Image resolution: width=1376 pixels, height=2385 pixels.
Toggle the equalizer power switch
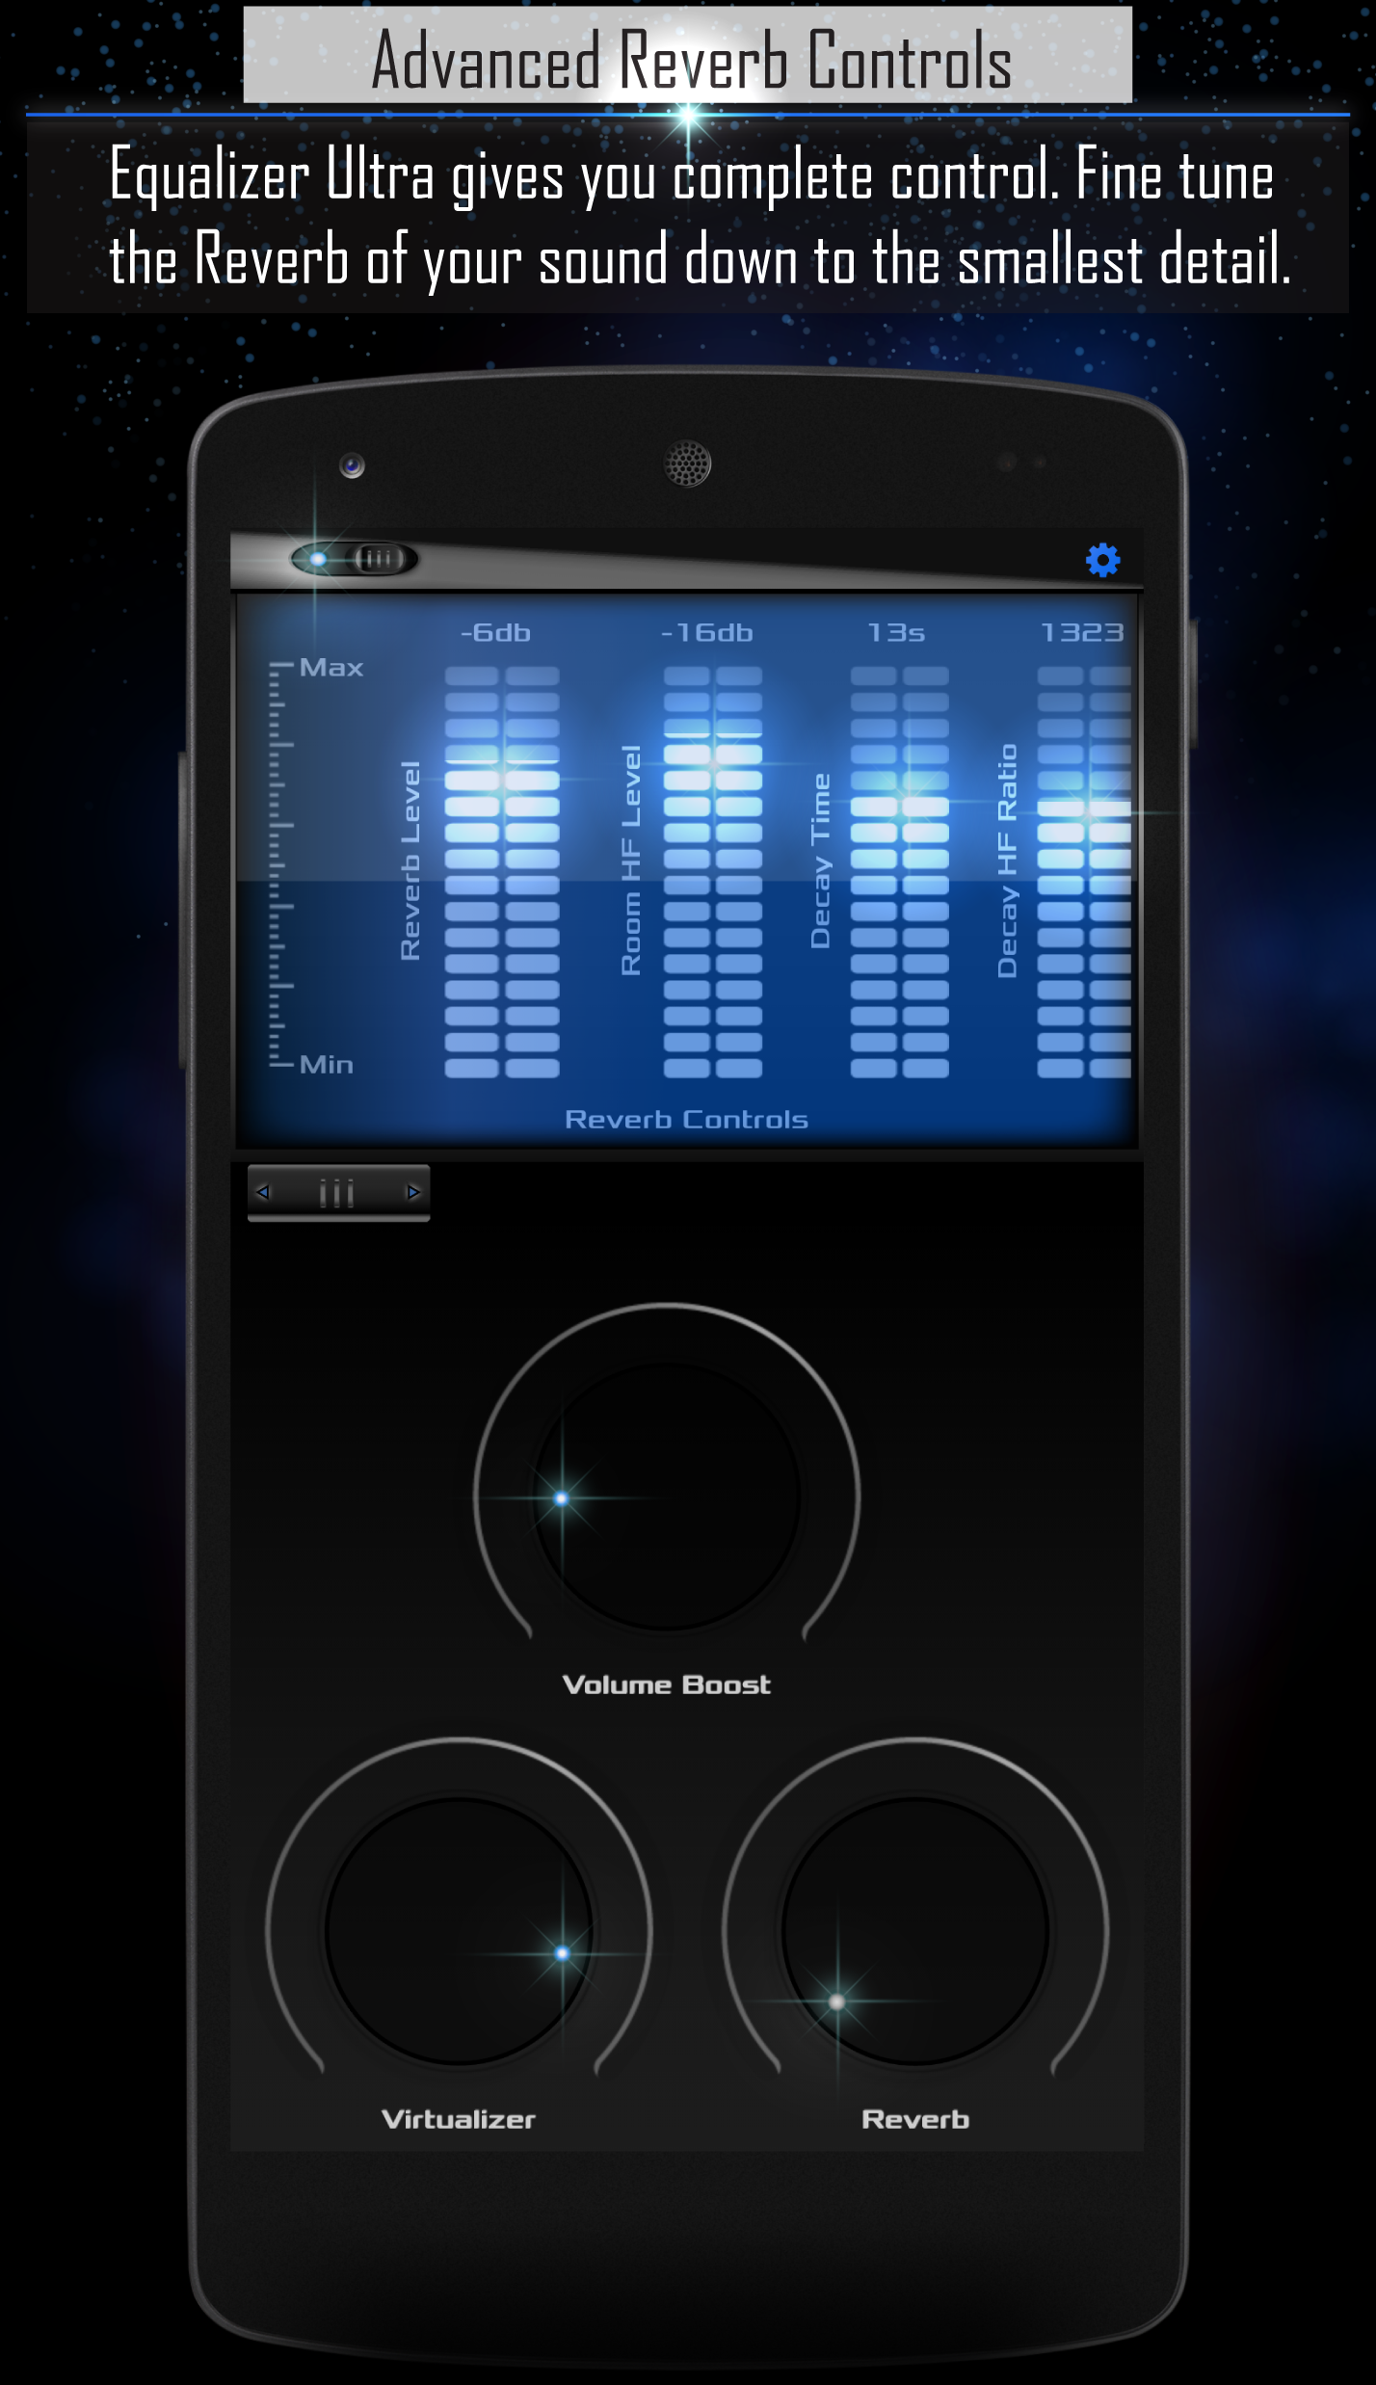click(x=355, y=559)
